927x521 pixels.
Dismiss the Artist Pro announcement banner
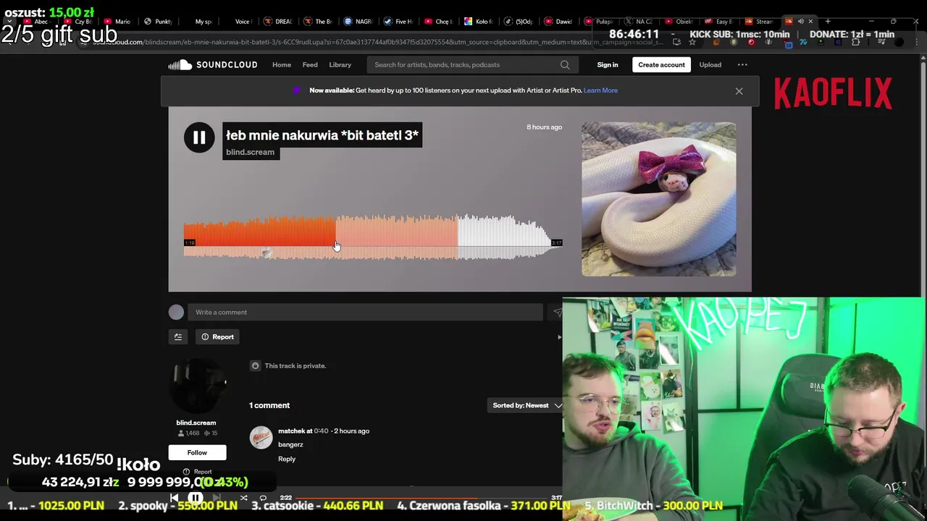point(739,91)
